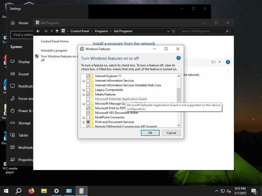Open Focus assist in Settings sidebar
The image size is (262, 196).
(x=22, y=99)
